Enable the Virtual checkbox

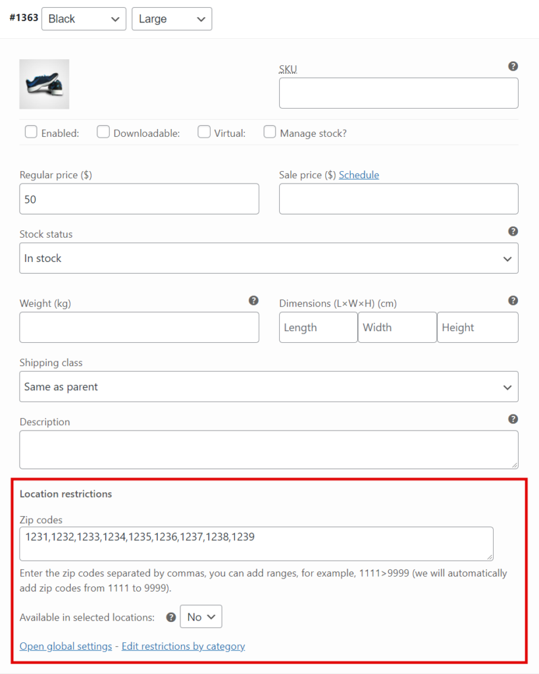pyautogui.click(x=204, y=132)
